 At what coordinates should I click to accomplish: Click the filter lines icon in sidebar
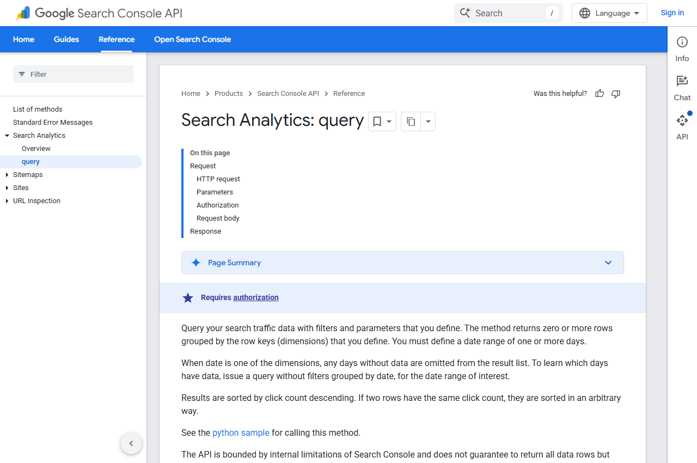(x=22, y=74)
